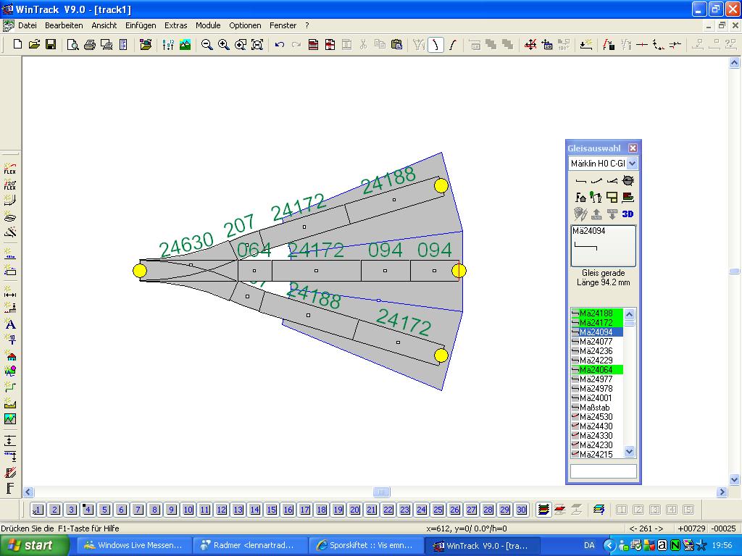Toggle layer 10 button
Image resolution: width=742 pixels, height=556 pixels.
tap(188, 510)
